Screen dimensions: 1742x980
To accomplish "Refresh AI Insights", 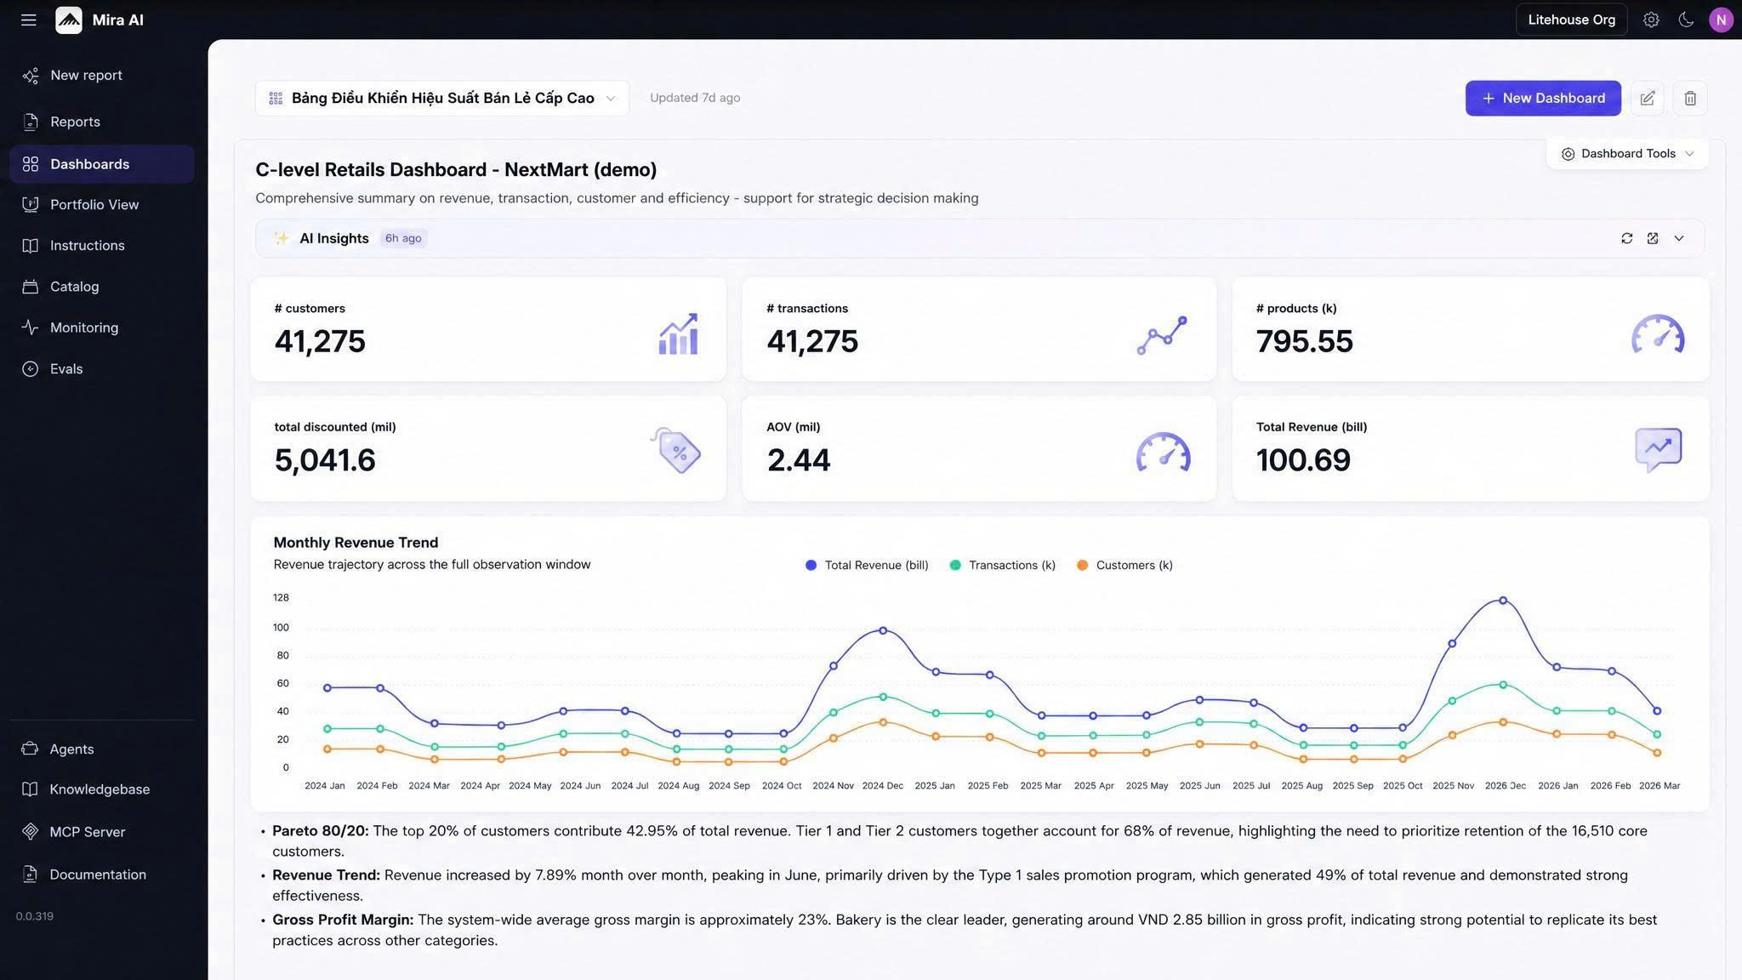I will click(x=1627, y=238).
